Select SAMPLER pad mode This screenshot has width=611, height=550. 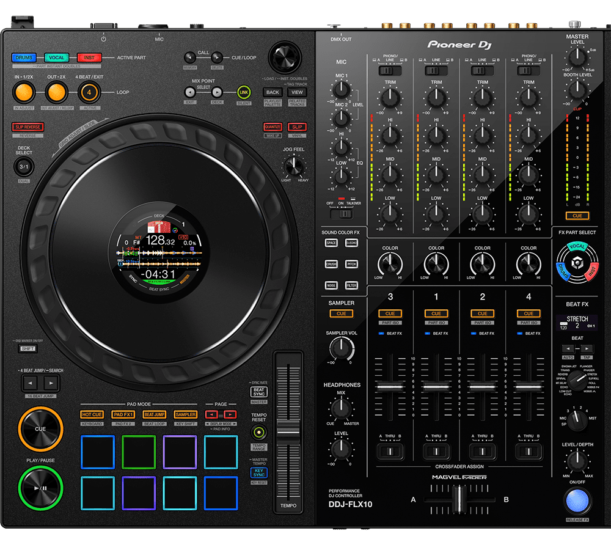coord(185,414)
